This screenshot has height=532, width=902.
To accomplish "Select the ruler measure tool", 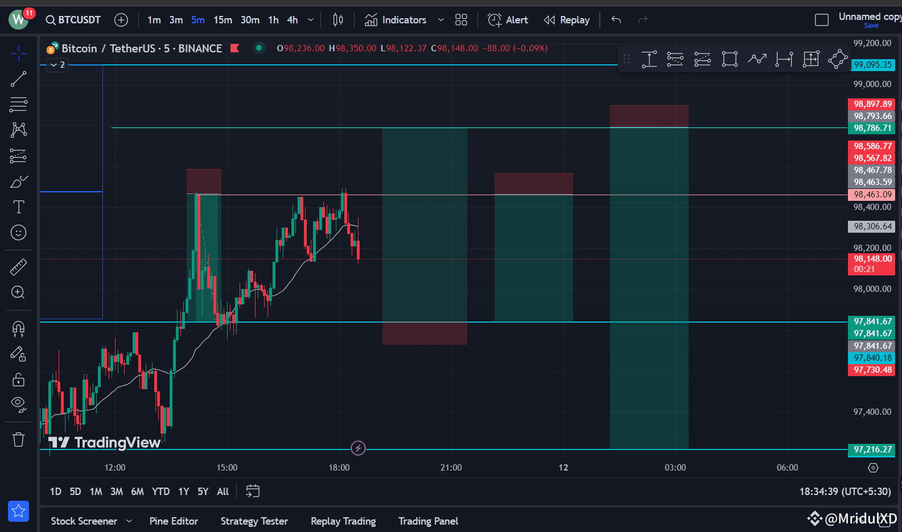I will [18, 267].
